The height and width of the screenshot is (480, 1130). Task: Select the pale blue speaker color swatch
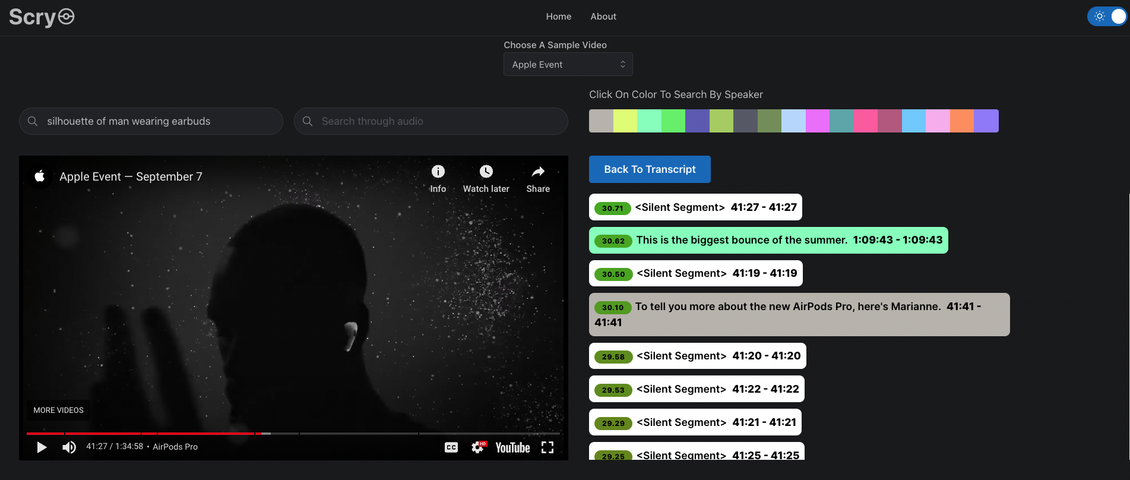[x=793, y=121]
